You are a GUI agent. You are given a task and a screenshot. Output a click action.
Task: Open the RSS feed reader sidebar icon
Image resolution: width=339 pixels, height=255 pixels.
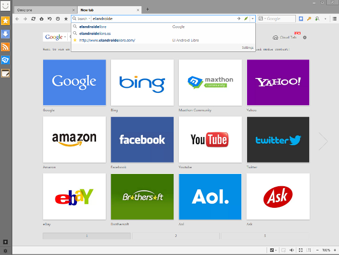point(6,47)
